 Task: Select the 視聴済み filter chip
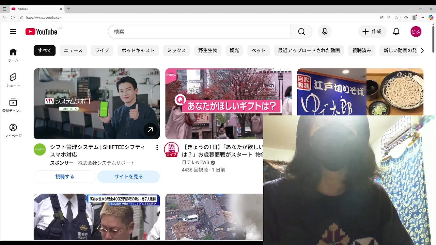[x=362, y=50]
